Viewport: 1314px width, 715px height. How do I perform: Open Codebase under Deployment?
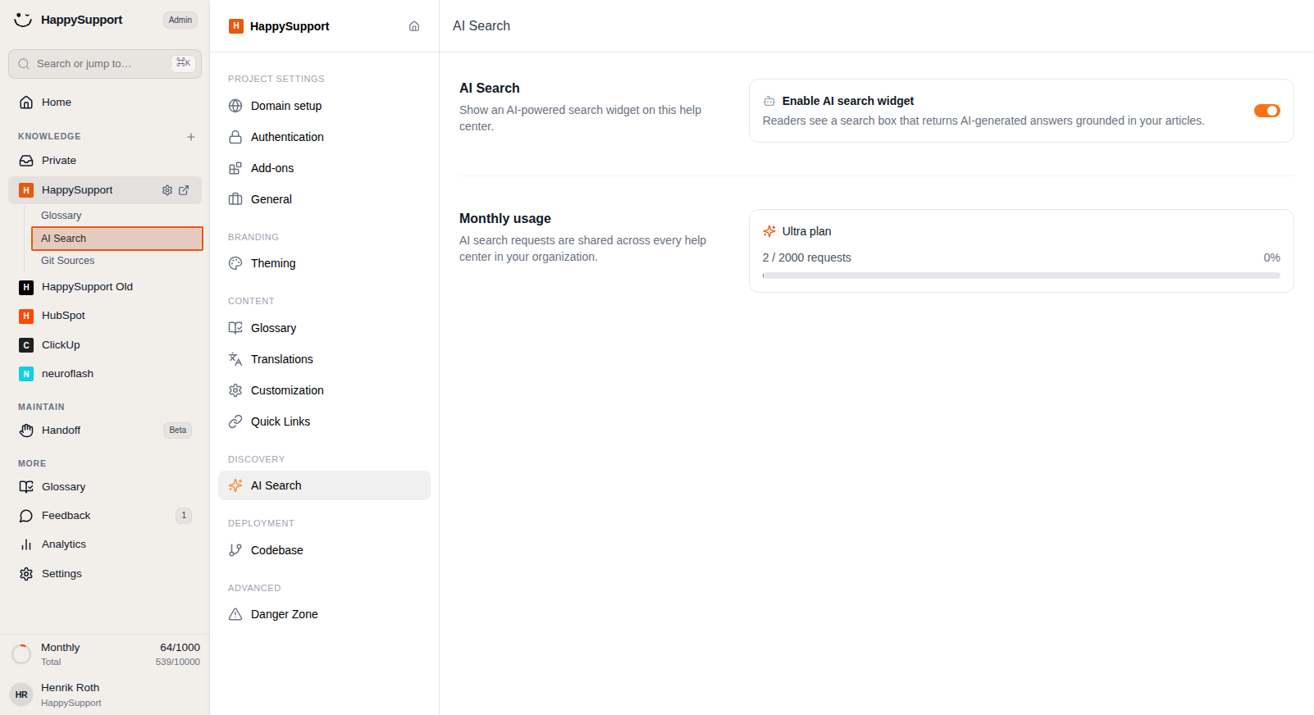pos(324,550)
